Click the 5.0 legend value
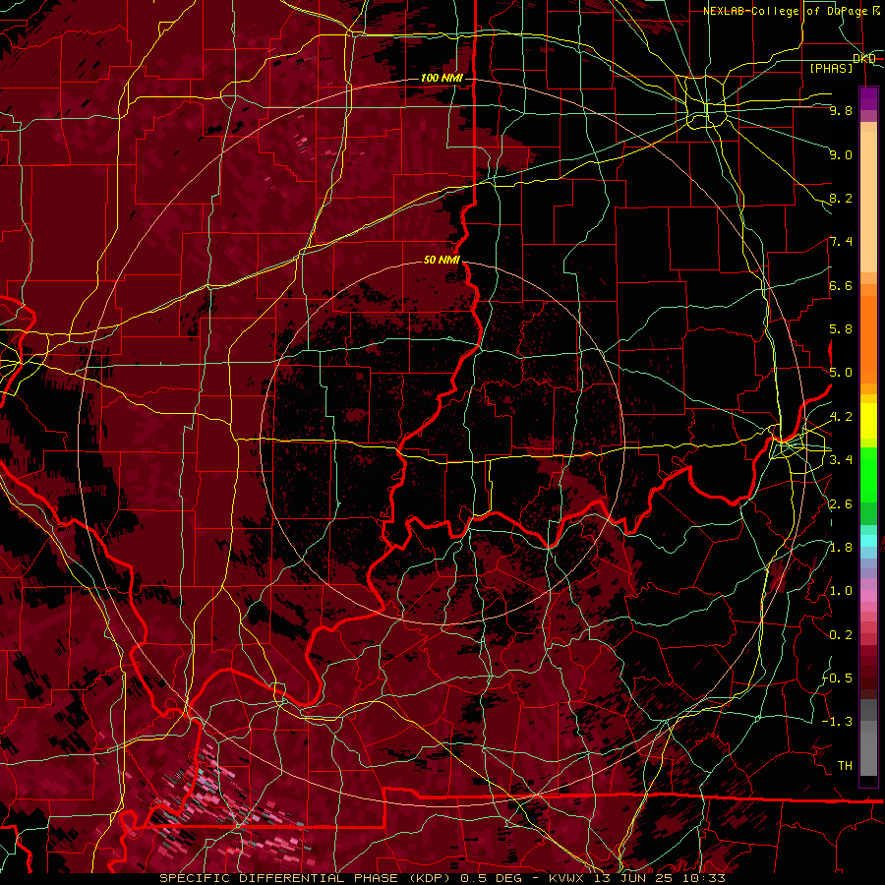 (x=841, y=373)
